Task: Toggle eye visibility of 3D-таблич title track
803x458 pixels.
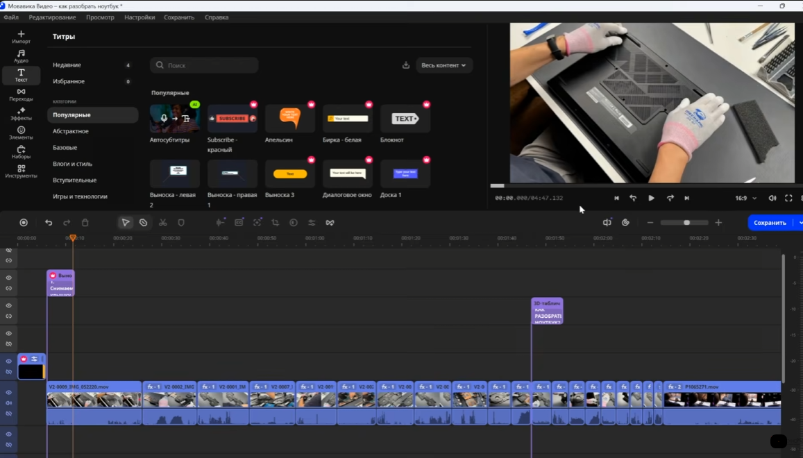Action: 9,305
